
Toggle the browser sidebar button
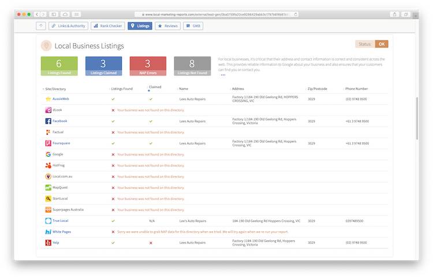coord(54,14)
